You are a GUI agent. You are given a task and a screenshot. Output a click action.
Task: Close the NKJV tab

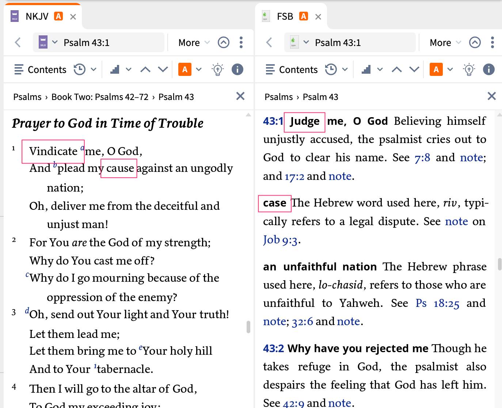pyautogui.click(x=73, y=17)
